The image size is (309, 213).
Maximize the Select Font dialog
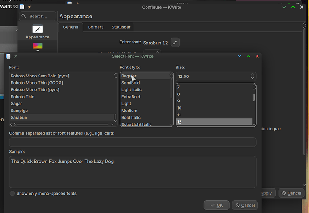249,56
